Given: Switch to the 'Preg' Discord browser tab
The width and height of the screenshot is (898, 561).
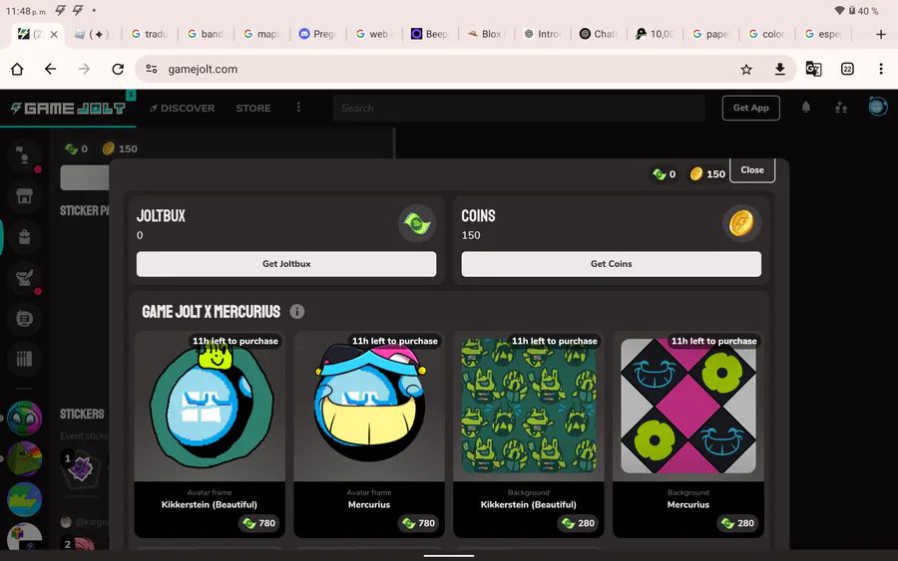Looking at the screenshot, I should click(318, 34).
